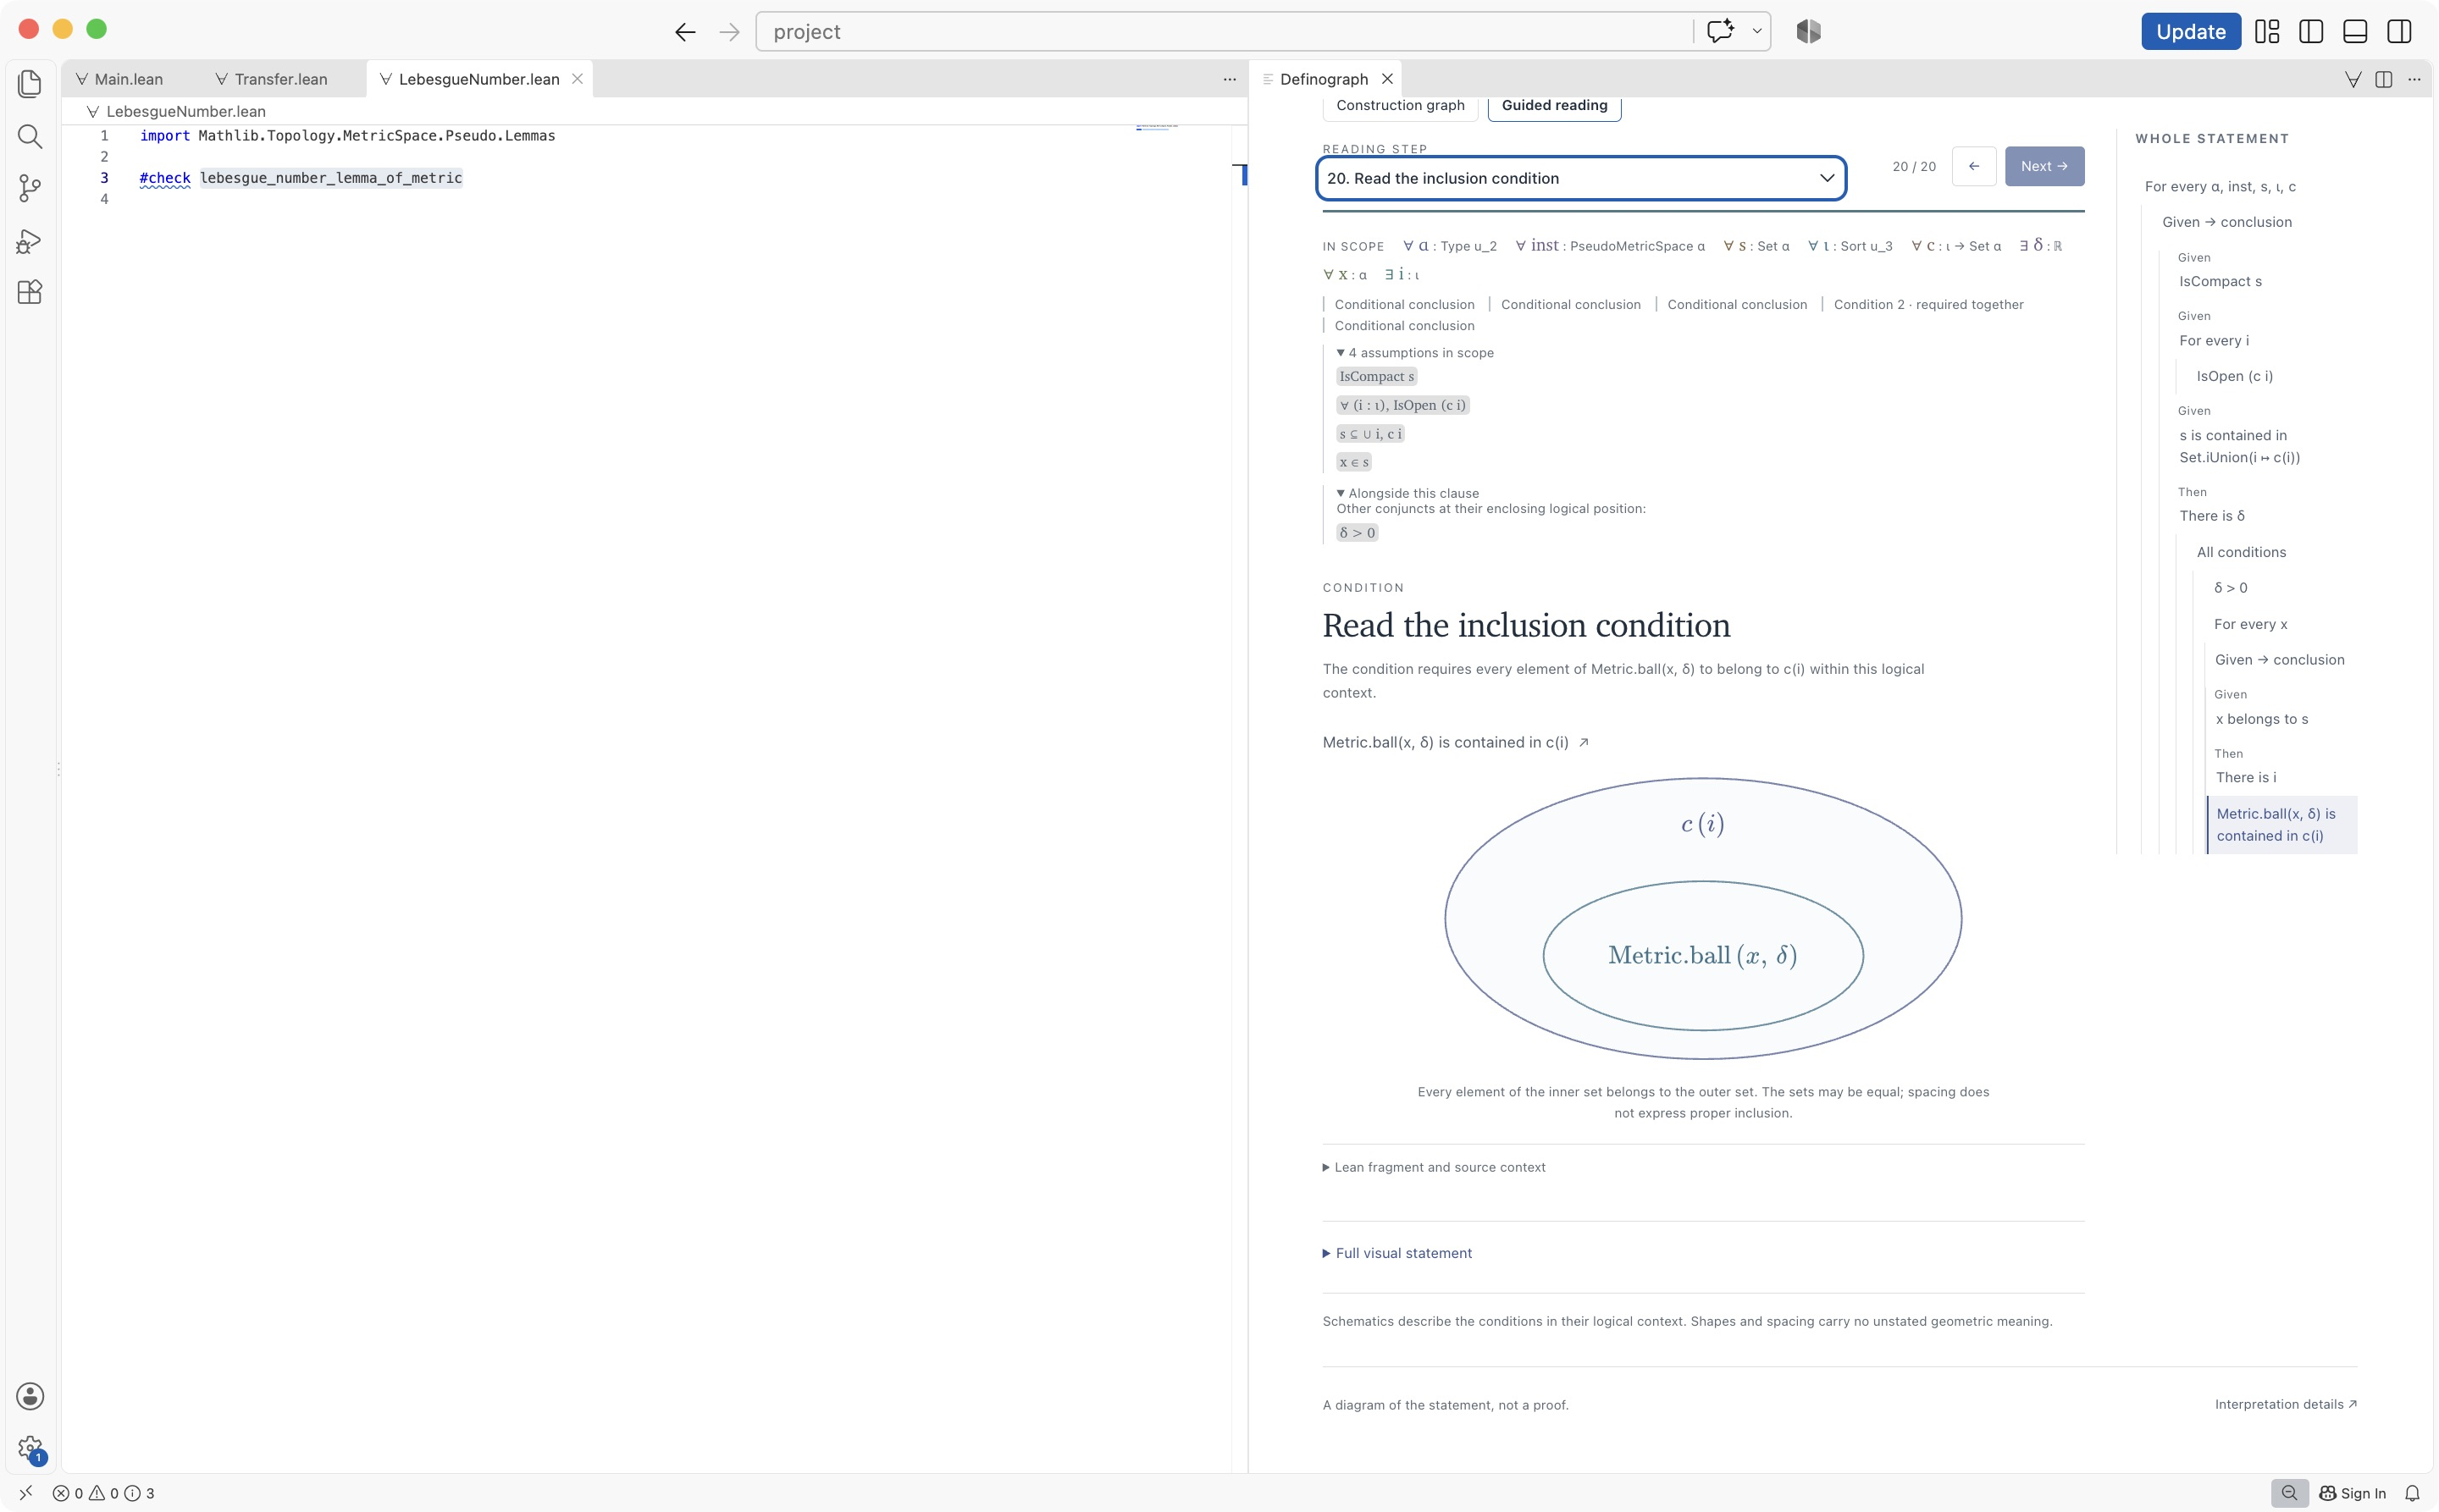Click the project search field
2439x1512 pixels.
click(x=1225, y=31)
